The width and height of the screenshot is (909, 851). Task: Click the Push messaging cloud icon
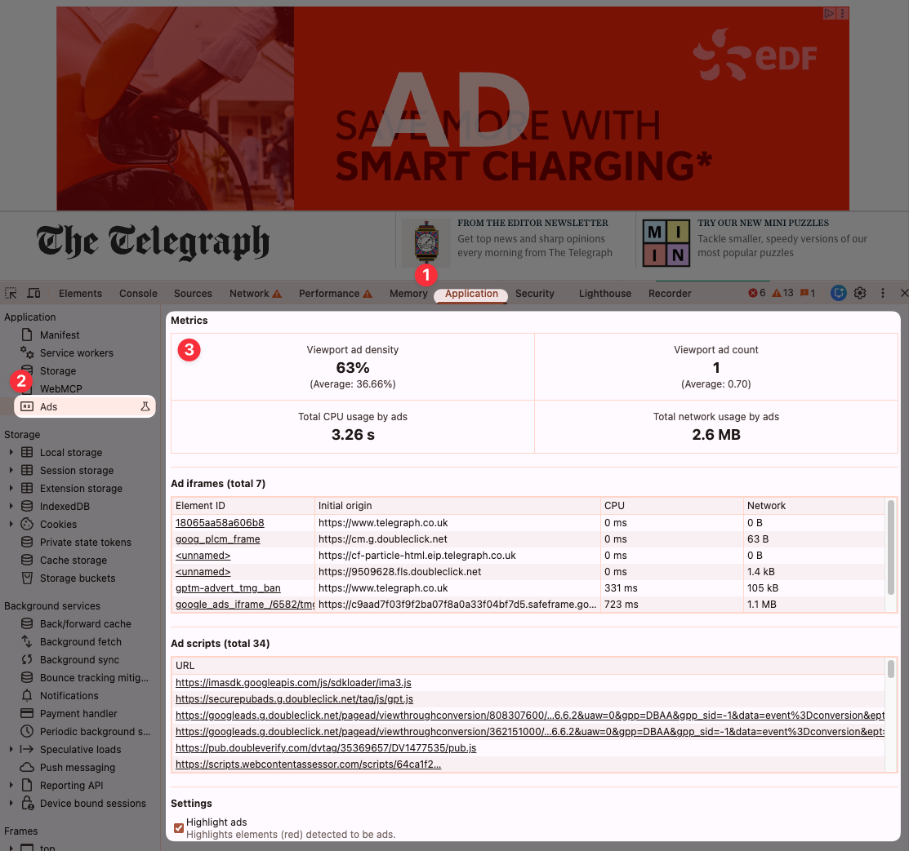coord(27,768)
